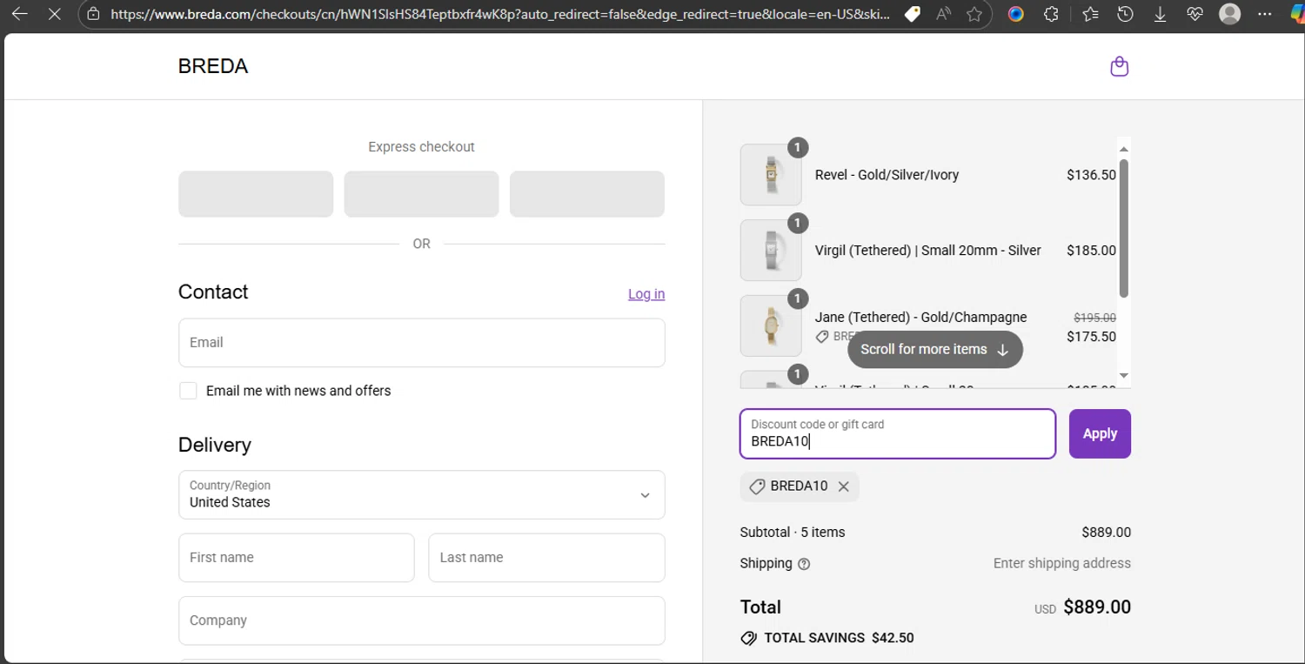Open the Country/Region dropdown
The image size is (1305, 664).
click(421, 494)
